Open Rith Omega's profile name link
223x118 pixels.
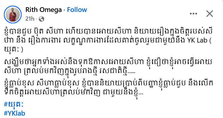point(43,10)
